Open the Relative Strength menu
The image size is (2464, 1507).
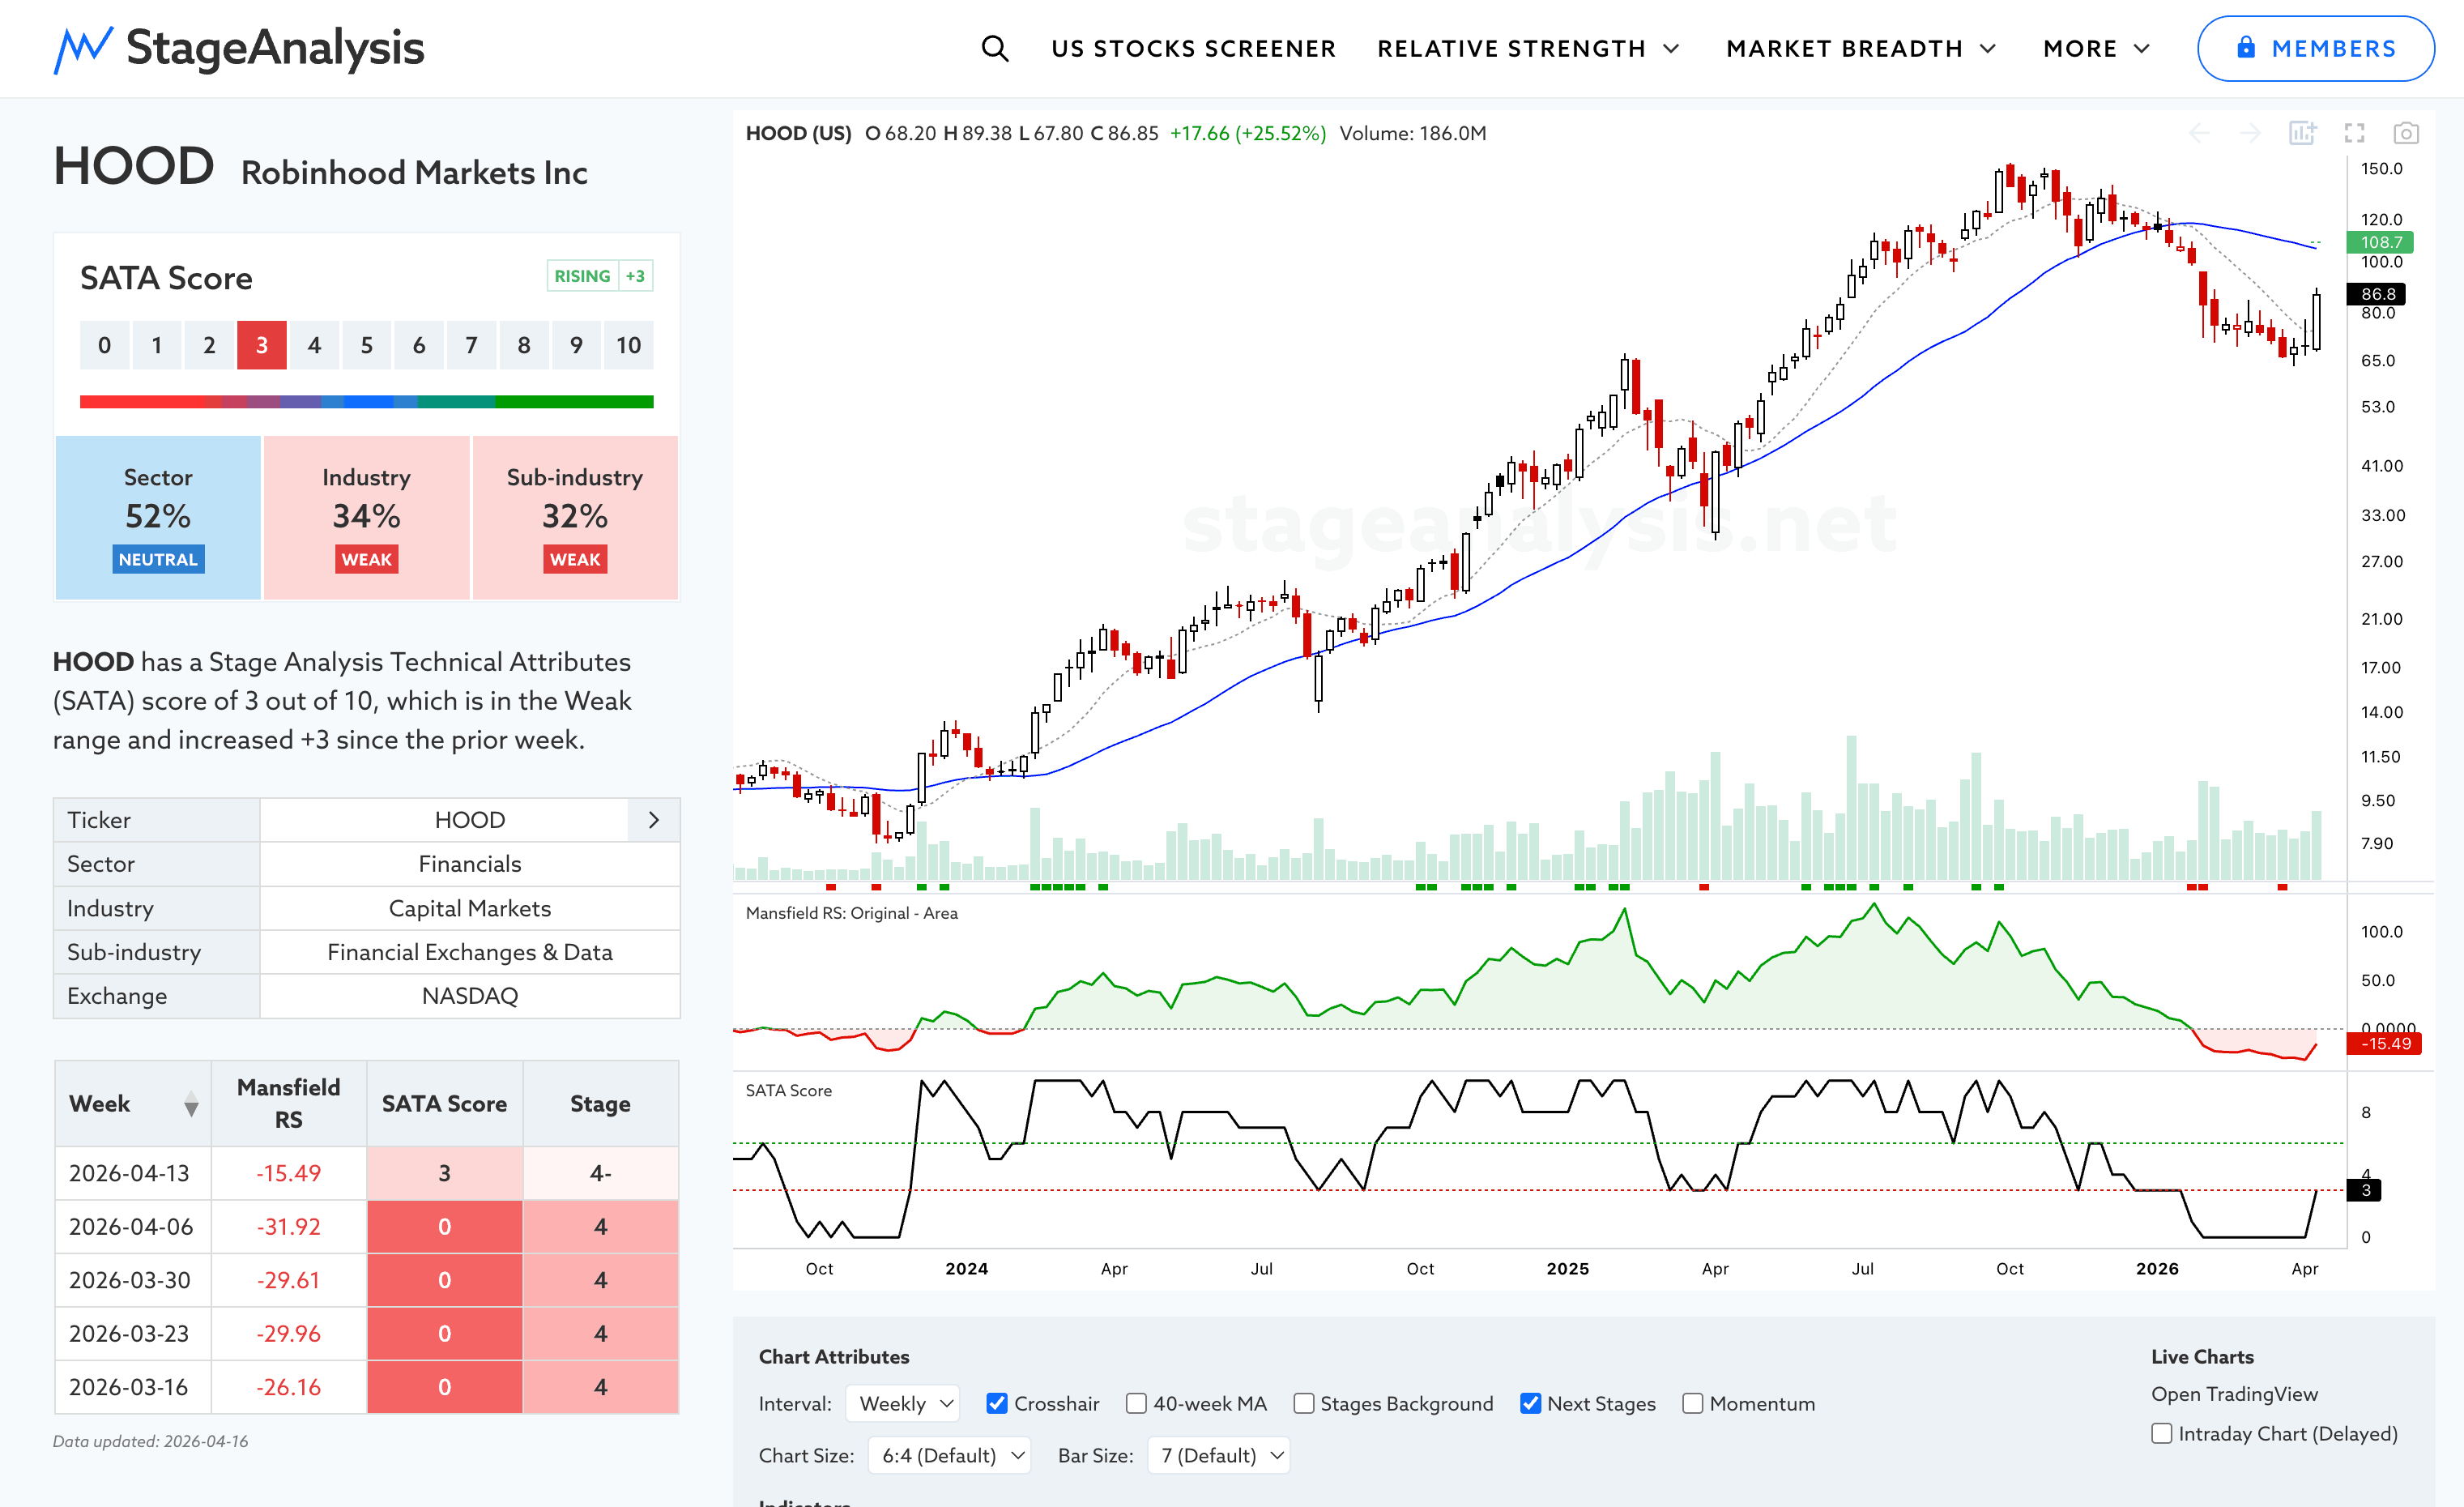coord(1527,48)
